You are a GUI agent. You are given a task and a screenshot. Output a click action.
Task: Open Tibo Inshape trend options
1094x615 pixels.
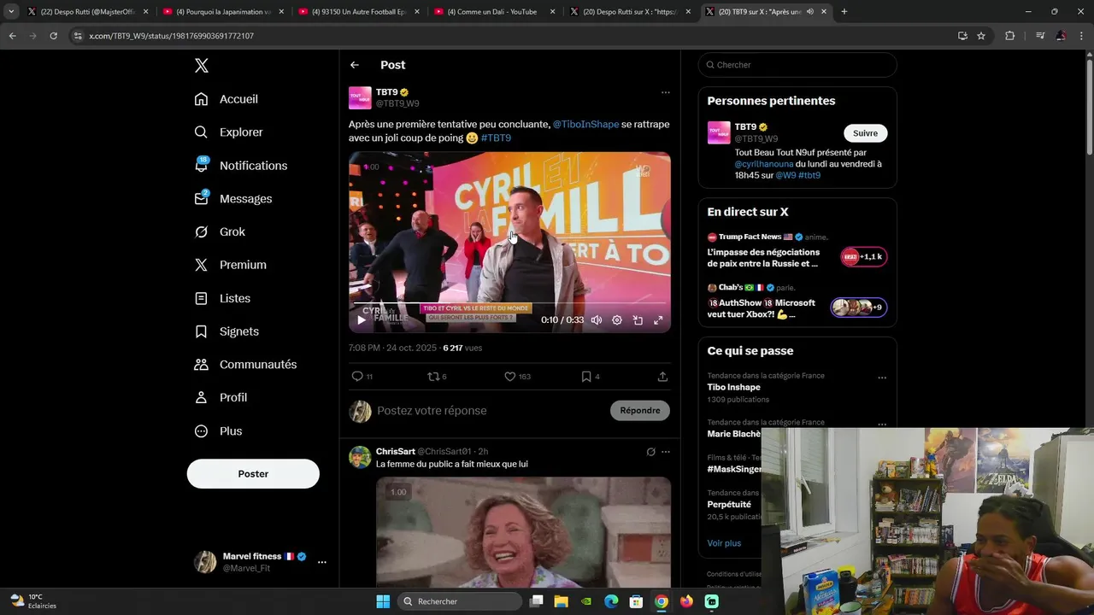[882, 378]
